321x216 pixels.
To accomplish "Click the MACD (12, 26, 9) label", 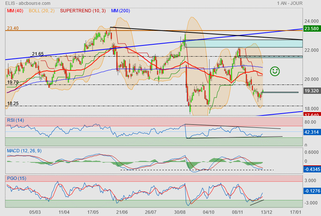I will coord(24,151).
